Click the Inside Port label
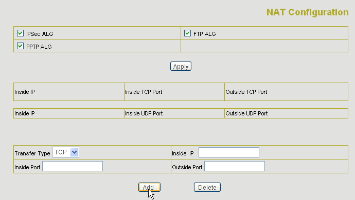355x200 pixels. [27, 167]
